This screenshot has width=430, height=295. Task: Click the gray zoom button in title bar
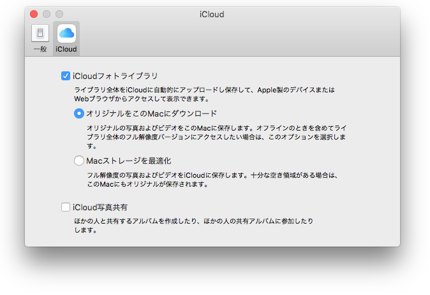coord(59,14)
